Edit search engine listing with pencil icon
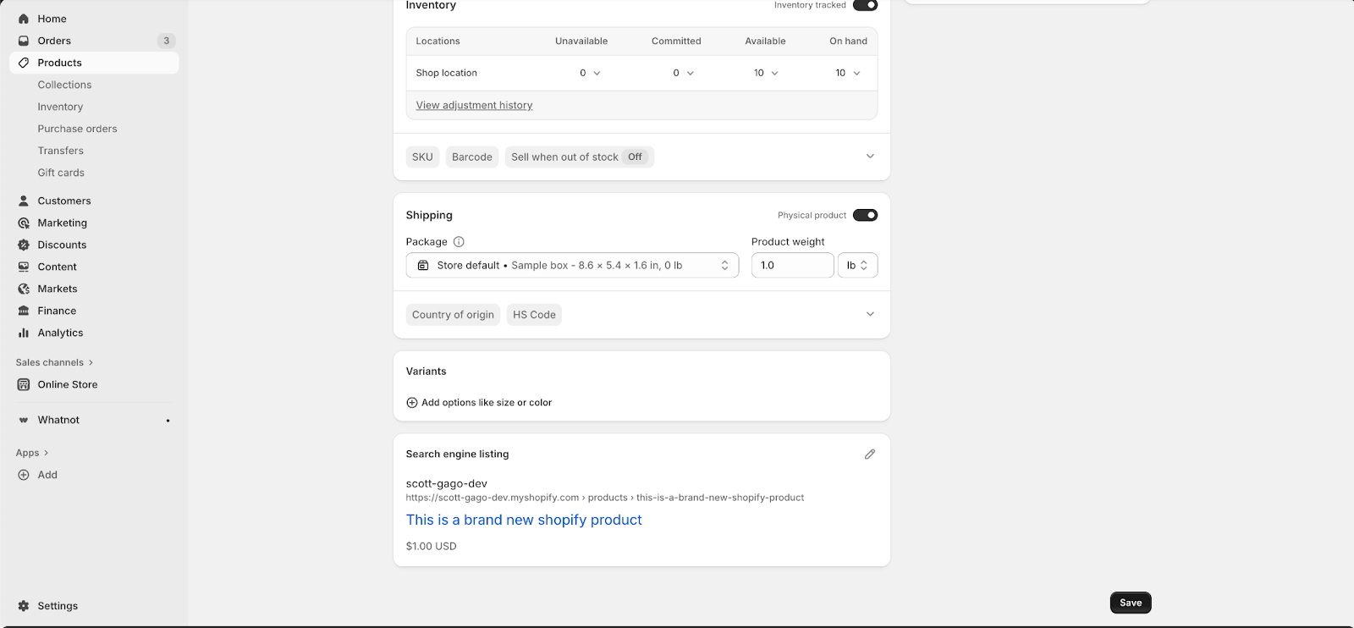Screen dimensions: 1354x628 coord(869,454)
